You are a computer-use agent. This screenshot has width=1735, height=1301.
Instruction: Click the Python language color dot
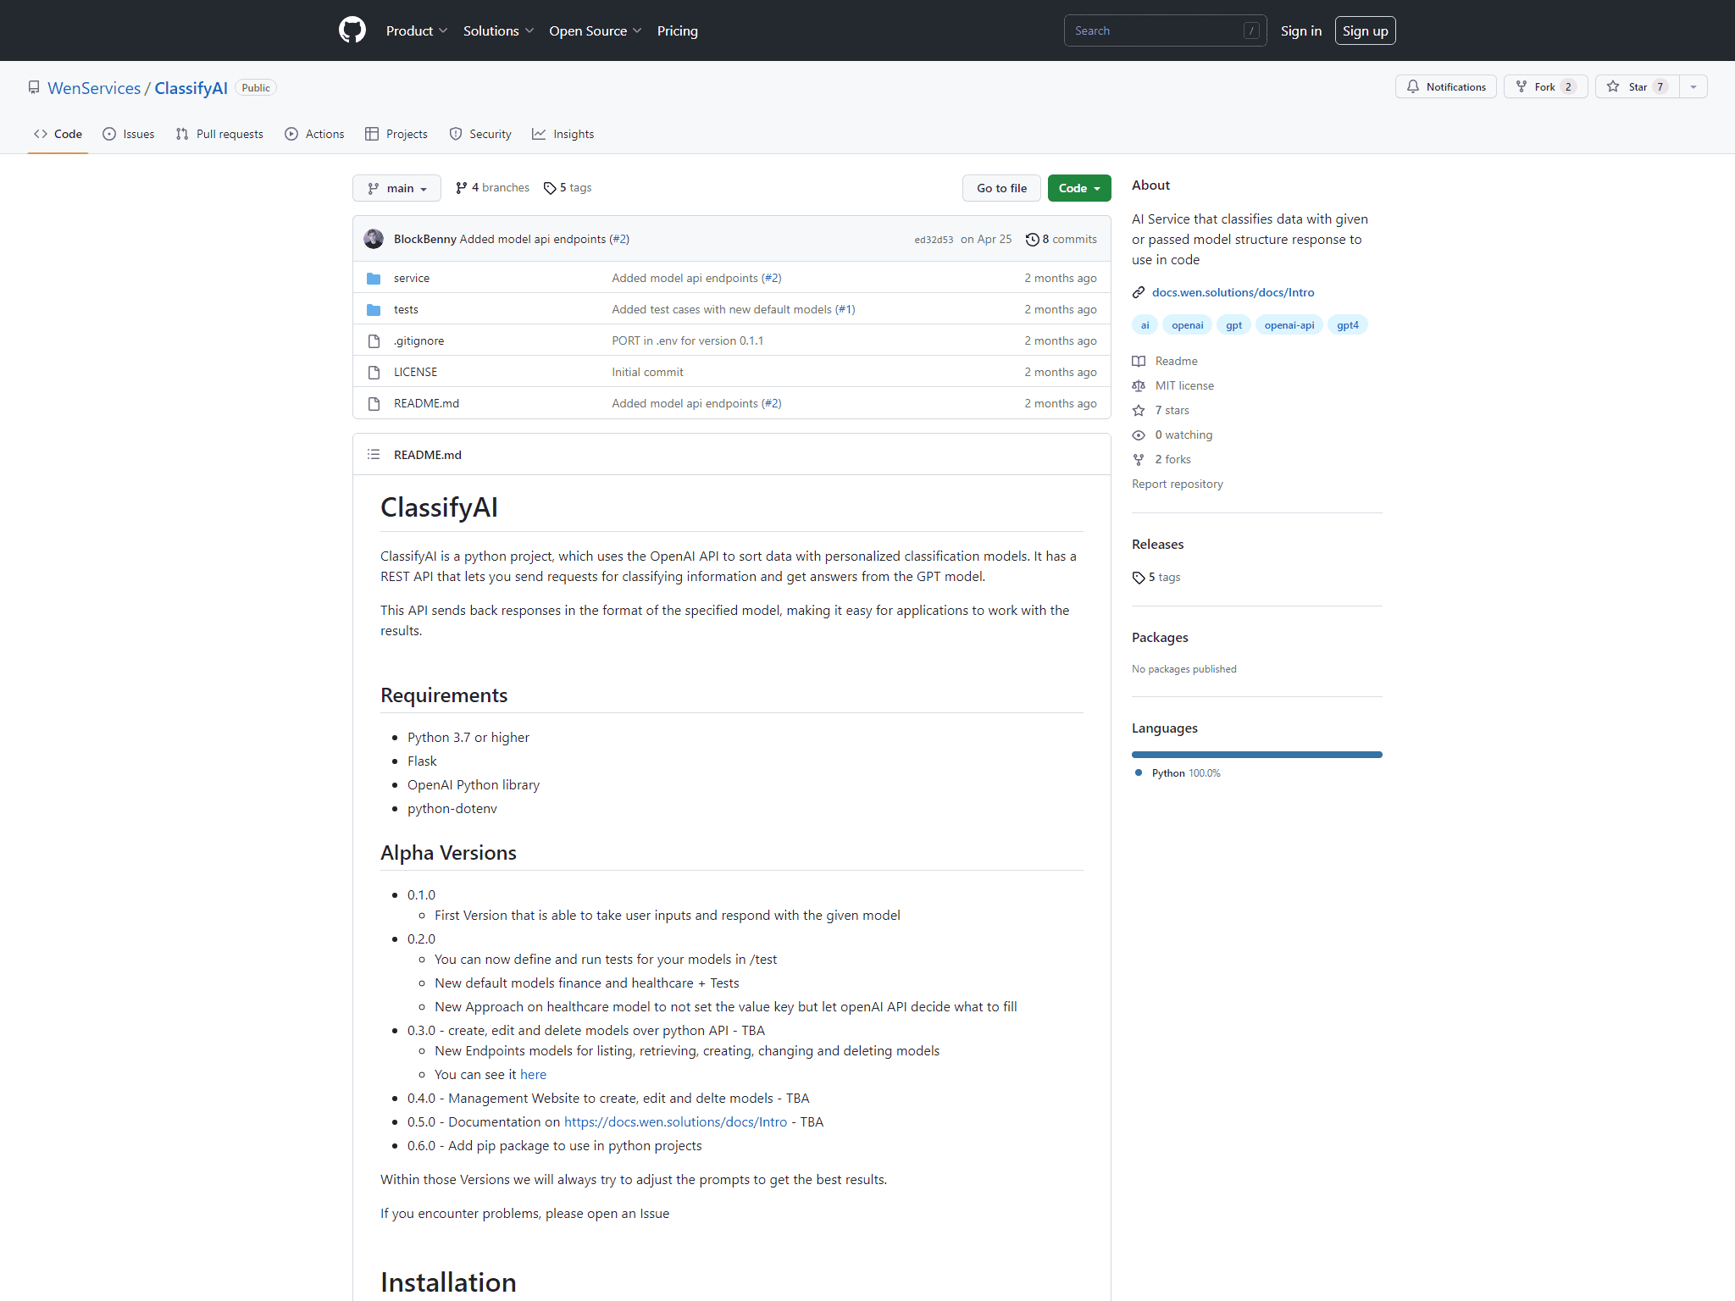[1139, 772]
